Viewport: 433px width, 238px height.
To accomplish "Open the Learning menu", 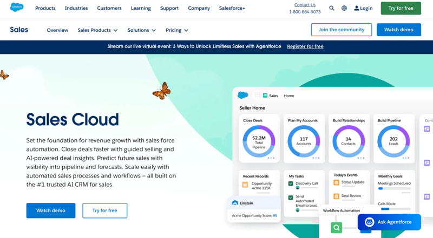I will tap(141, 8).
